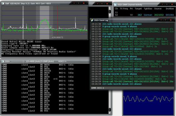Click the TX Freq column header
The width and height of the screenshot is (176, 116).
pos(124,9)
